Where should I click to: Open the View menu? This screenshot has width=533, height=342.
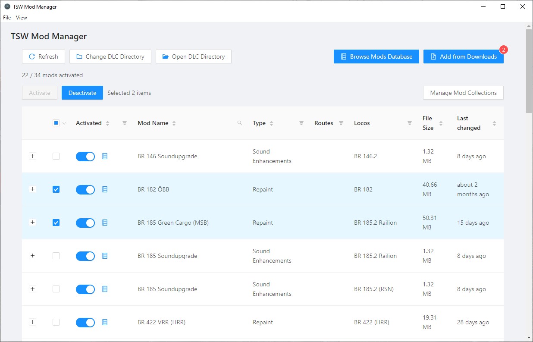point(22,18)
